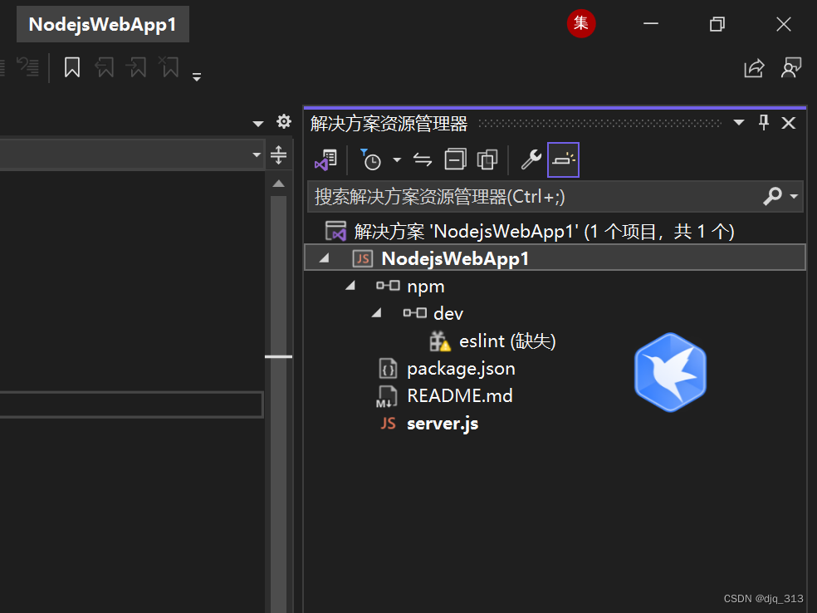This screenshot has width=817, height=613.
Task: Select package.json file
Action: pyautogui.click(x=461, y=369)
